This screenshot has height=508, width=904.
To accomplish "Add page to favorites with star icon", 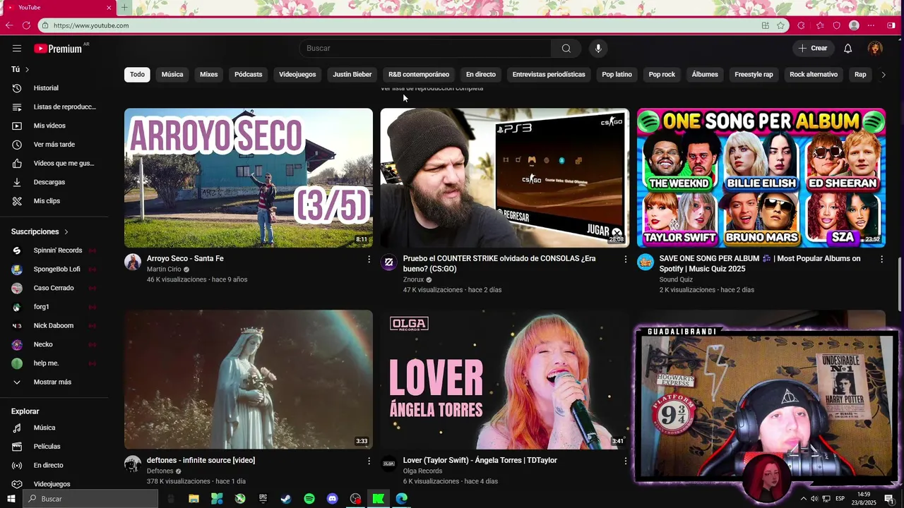I will [780, 25].
